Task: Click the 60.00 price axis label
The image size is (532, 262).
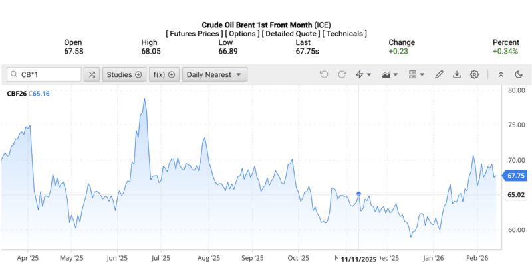Action: coord(516,230)
